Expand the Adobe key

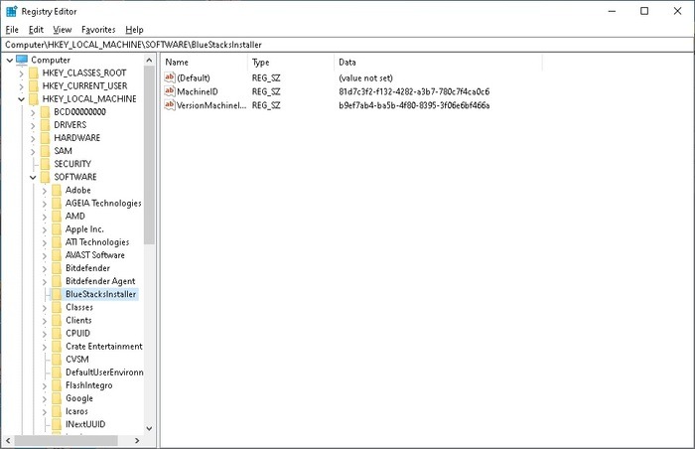click(x=44, y=191)
